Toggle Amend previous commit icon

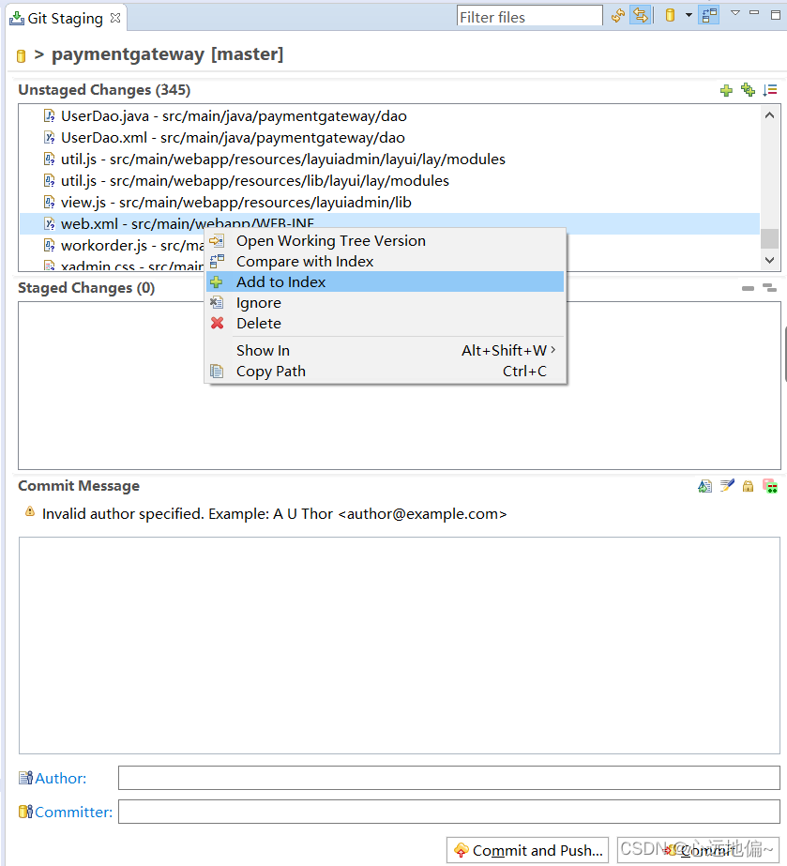705,486
